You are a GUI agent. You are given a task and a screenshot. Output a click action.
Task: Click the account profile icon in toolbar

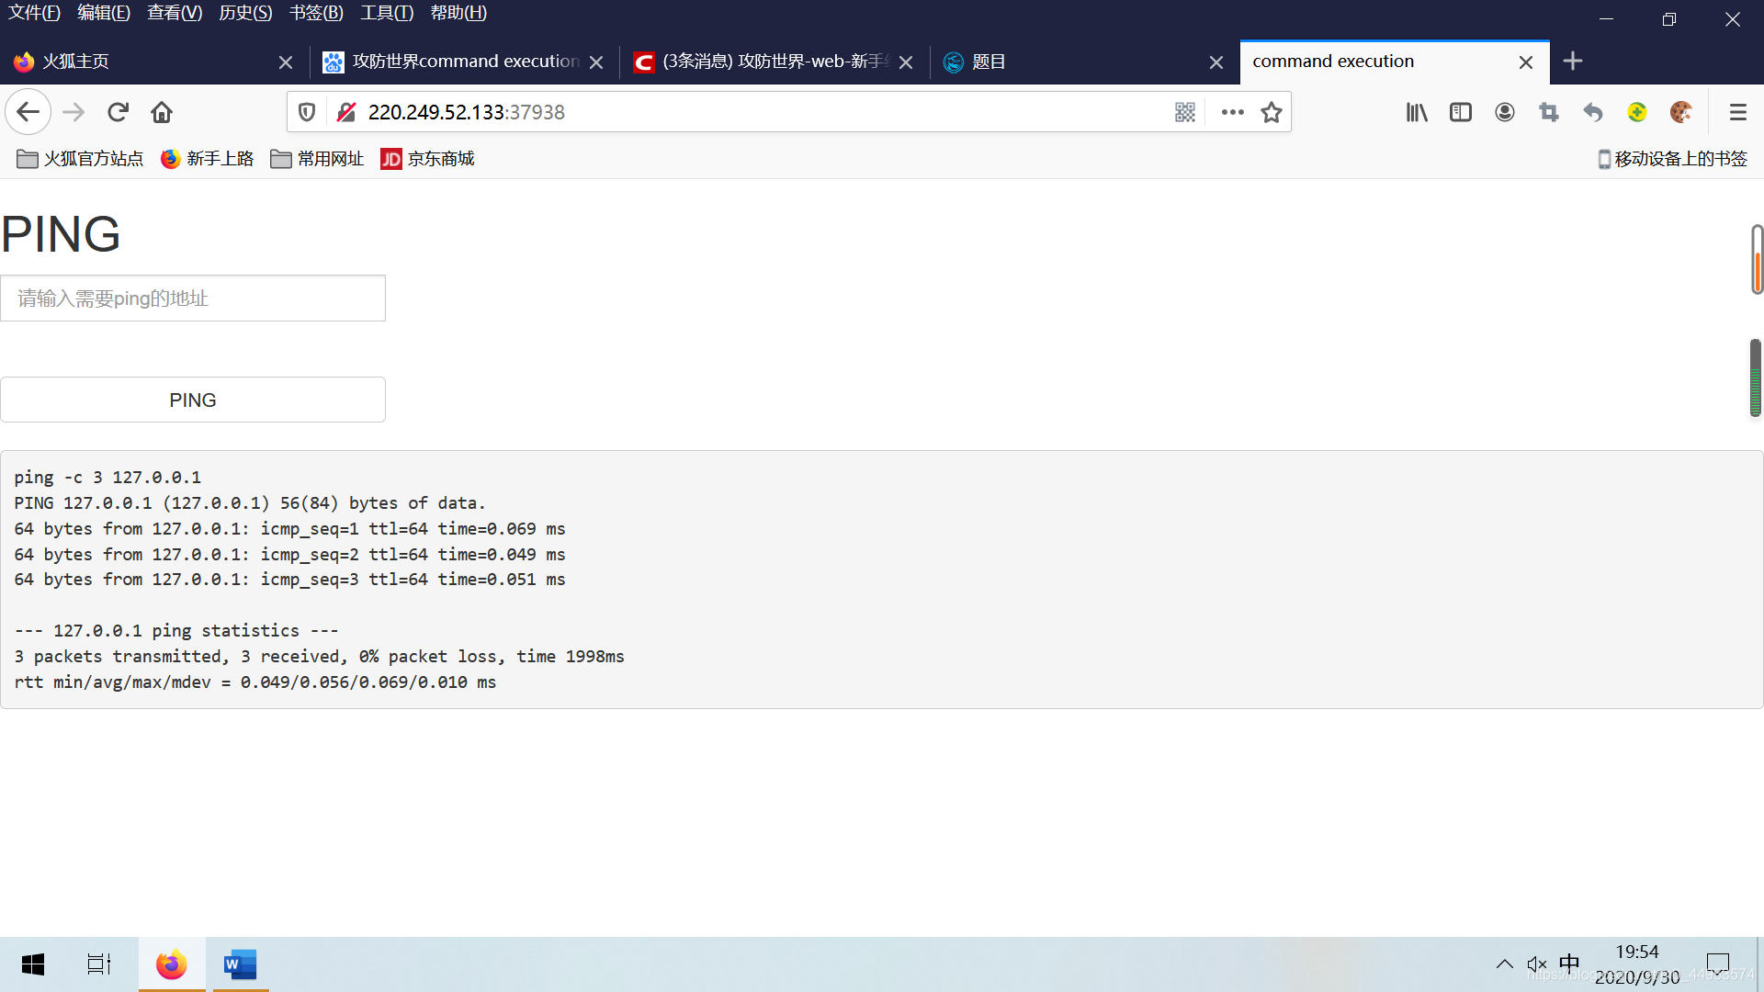(x=1504, y=111)
